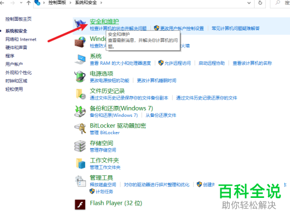Open 程序 category in sidebar
The width and height of the screenshot is (290, 217).
coord(10,56)
